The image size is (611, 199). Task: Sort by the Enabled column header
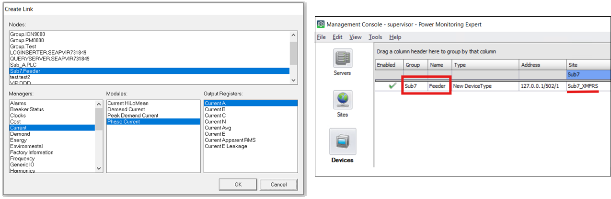click(x=389, y=65)
